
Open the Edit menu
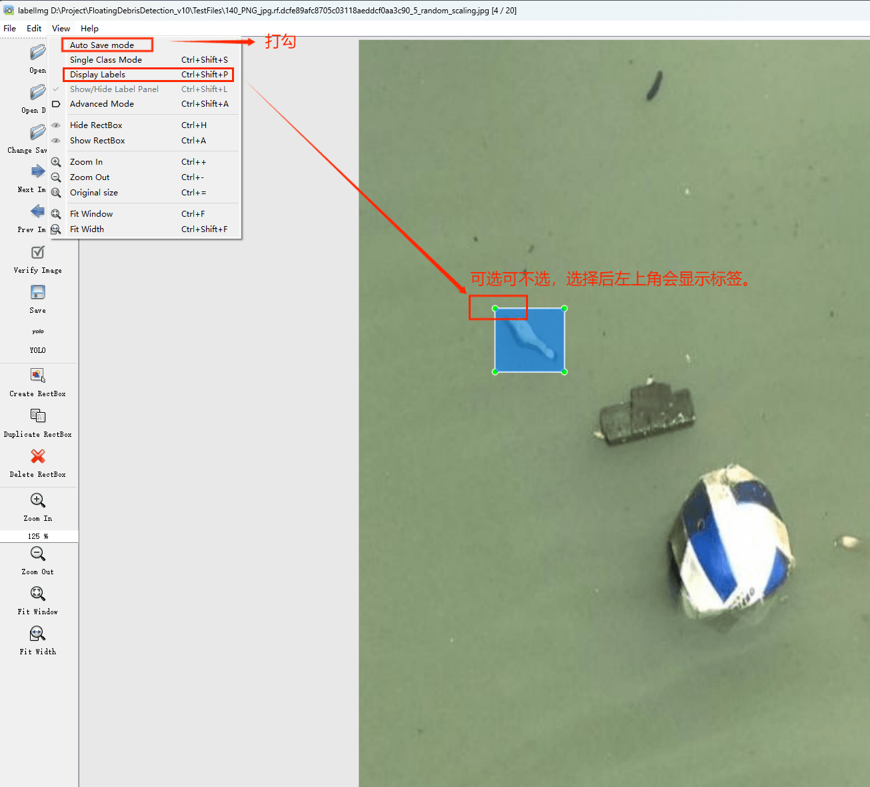coord(34,29)
